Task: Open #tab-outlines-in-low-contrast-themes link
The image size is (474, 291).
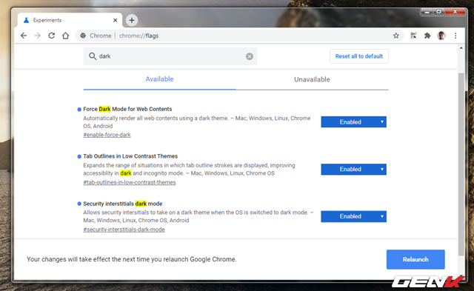Action: pyautogui.click(x=130, y=182)
